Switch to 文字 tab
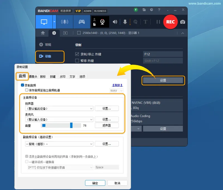The width and height of the screenshot is (223, 190). click(72, 77)
